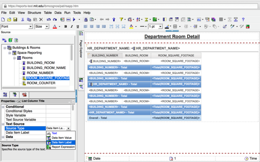Toggle Bold formatting

(x=66, y=27)
